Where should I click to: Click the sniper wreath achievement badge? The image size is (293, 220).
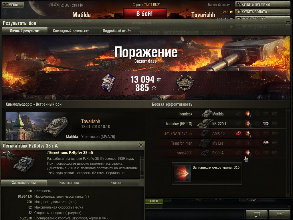pos(185,83)
